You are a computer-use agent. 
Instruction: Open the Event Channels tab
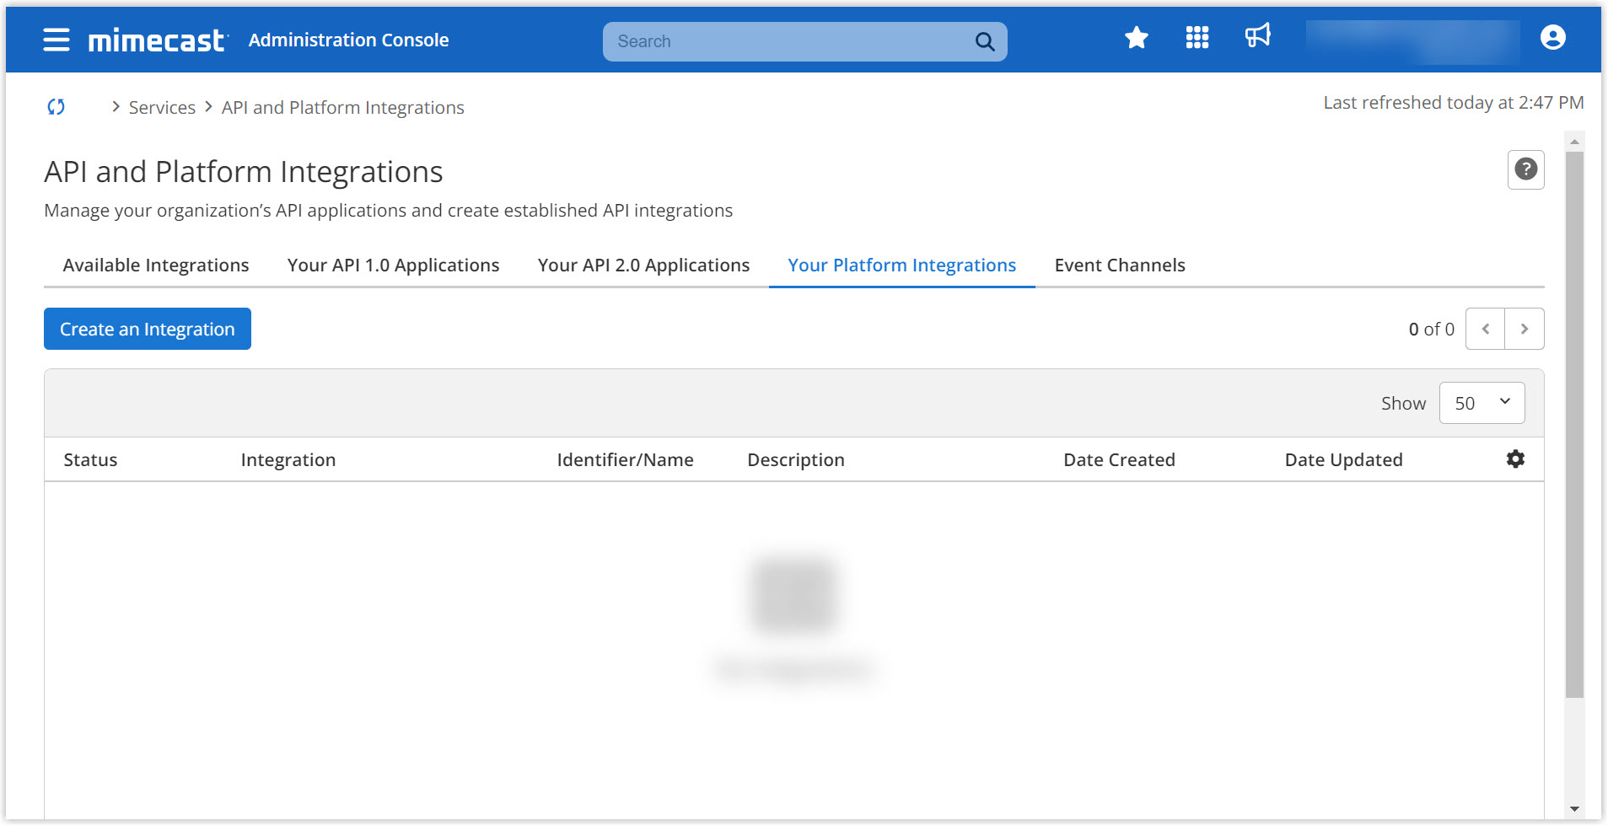click(1119, 265)
